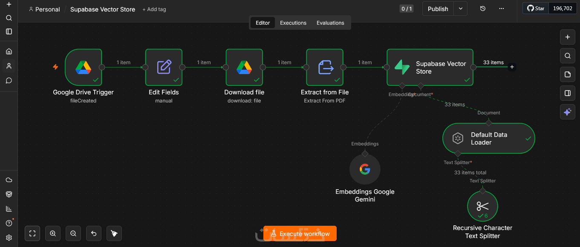580x247 pixels.
Task: Toggle the right side panel icon
Action: pyautogui.click(x=567, y=93)
